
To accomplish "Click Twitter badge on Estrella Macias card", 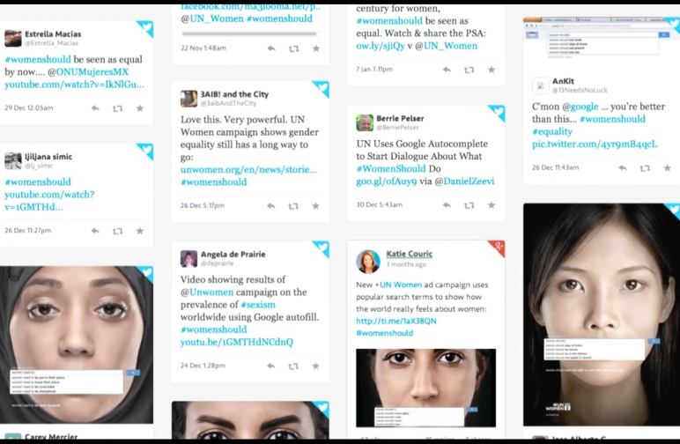I will tap(145, 28).
